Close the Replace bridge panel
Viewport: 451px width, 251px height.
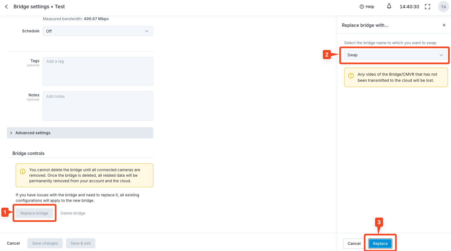click(x=444, y=25)
